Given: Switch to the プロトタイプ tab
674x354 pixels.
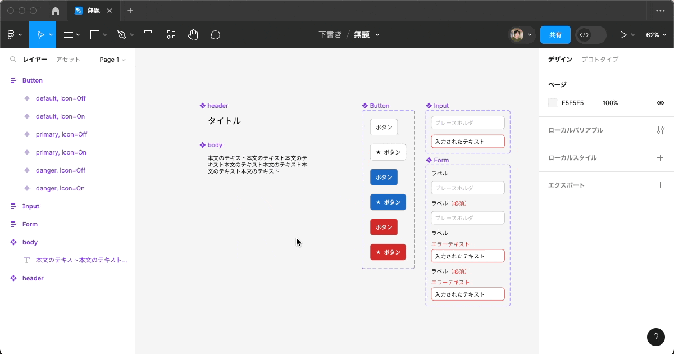Looking at the screenshot, I should pos(600,60).
